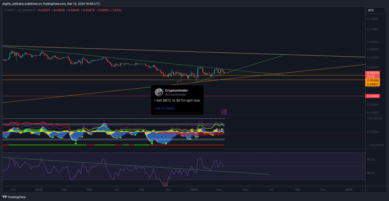Click the 0.09000 price axis value
This screenshot has width=389, height=201.
(x=372, y=42)
